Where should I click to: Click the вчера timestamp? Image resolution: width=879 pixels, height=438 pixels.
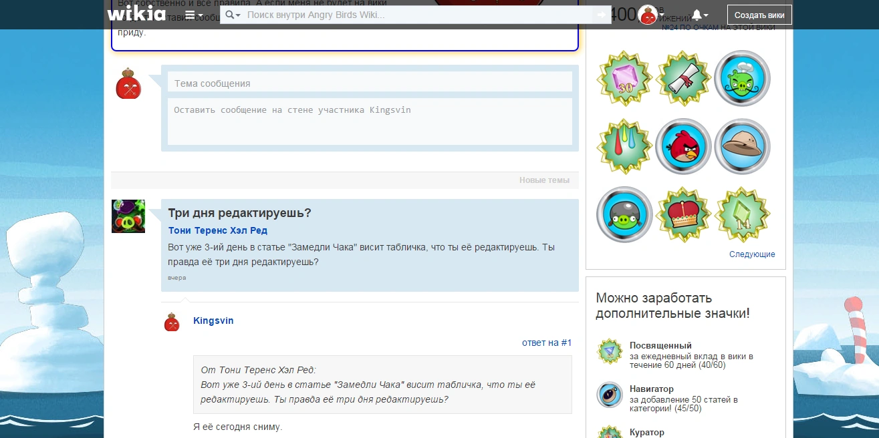[x=177, y=277]
